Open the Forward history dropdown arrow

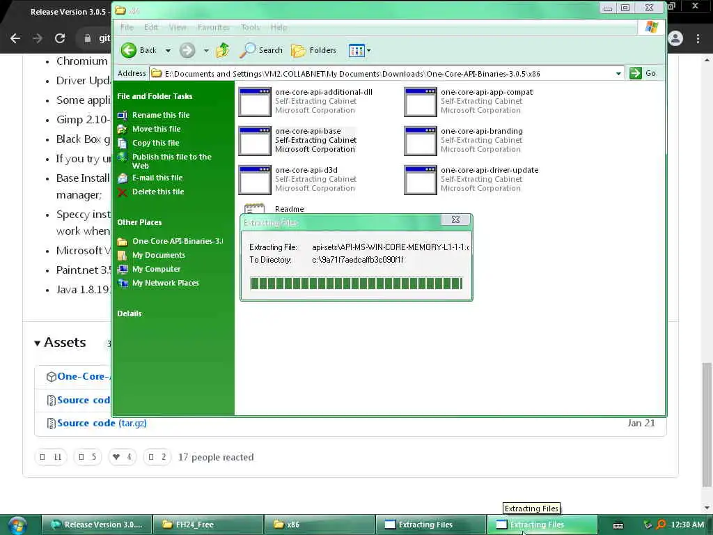click(x=206, y=50)
